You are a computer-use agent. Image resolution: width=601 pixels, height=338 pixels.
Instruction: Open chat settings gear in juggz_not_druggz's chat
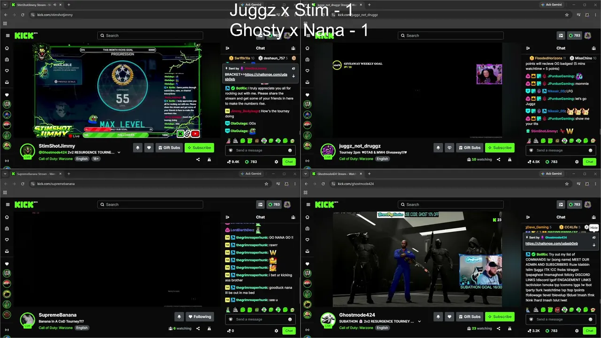pos(577,161)
